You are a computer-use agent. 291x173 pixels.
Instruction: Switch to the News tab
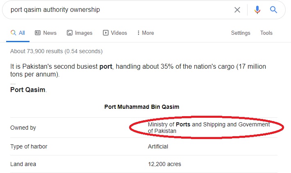[x=45, y=33]
